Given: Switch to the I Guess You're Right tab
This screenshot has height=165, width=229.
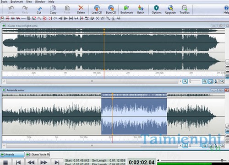Looking at the screenshot, I should 38,154.
